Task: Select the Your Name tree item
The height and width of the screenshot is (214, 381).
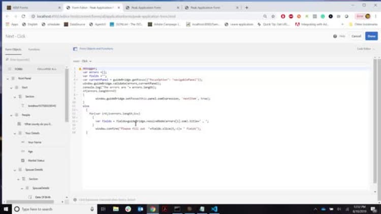Action: point(35,142)
